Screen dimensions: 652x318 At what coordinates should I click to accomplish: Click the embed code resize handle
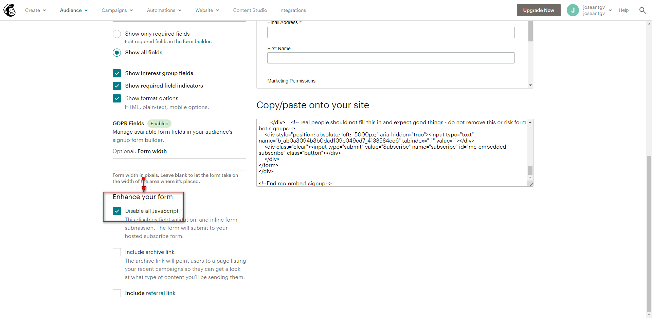coord(531,184)
